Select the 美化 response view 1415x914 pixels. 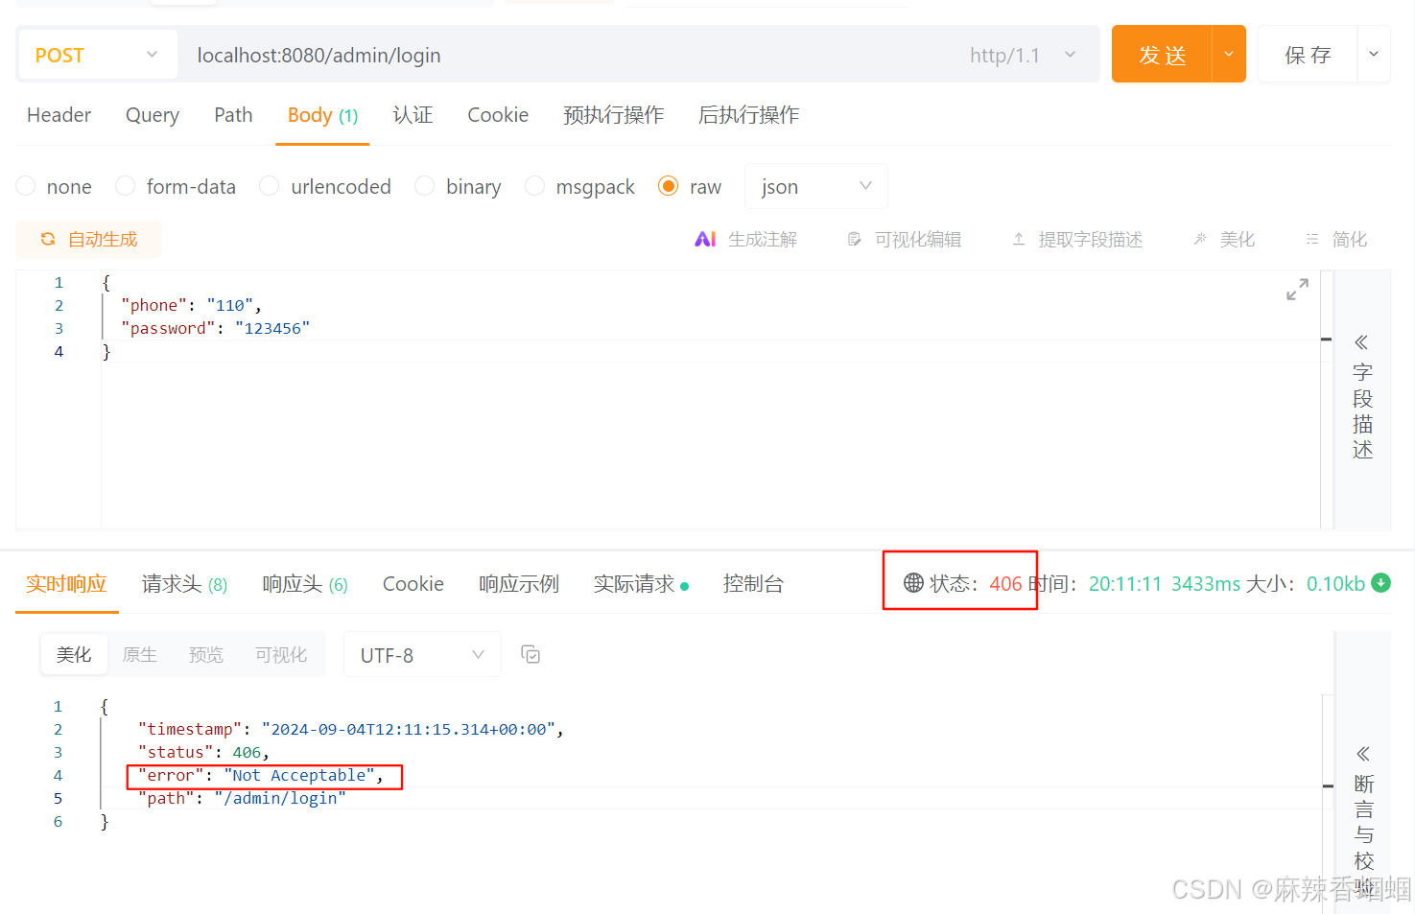74,655
